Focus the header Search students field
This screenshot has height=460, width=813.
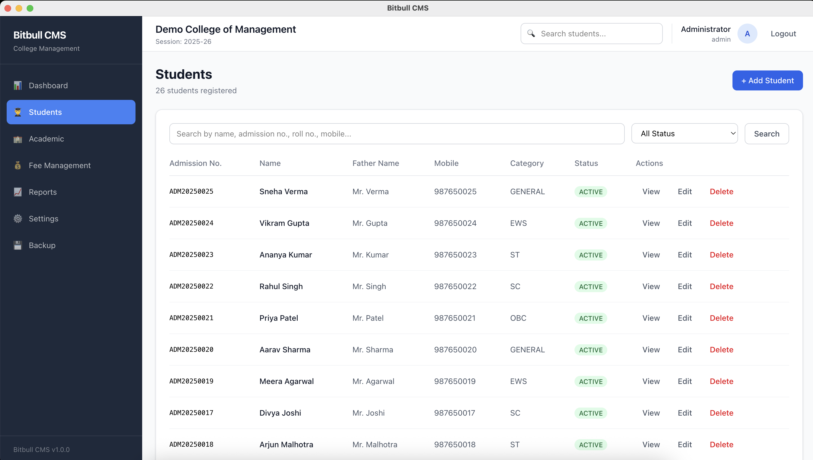591,34
